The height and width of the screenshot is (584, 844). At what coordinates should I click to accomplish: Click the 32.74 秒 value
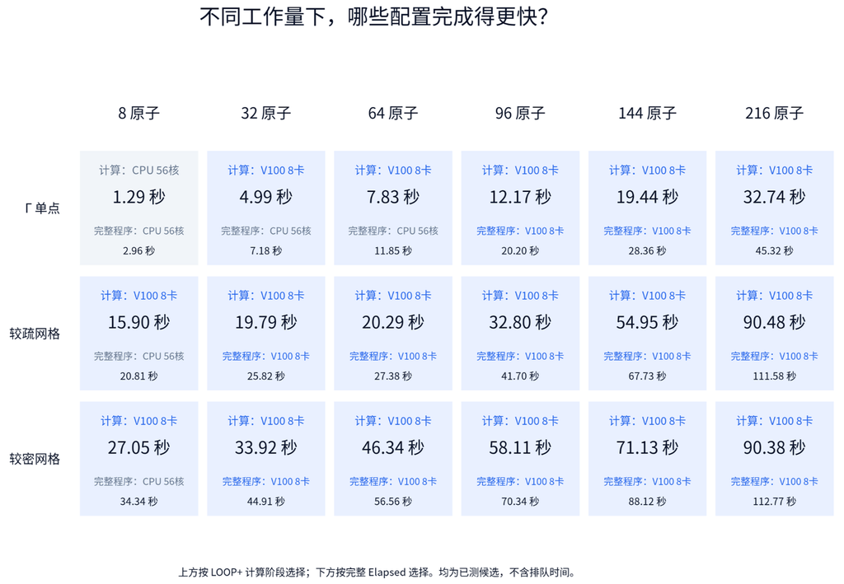tap(774, 197)
